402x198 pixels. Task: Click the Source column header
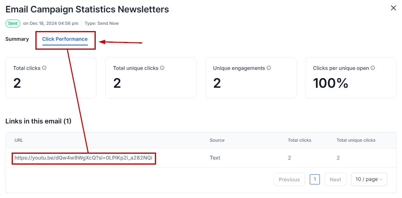(217, 140)
